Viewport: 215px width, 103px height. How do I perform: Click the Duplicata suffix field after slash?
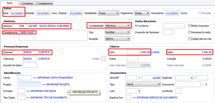point(202,78)
